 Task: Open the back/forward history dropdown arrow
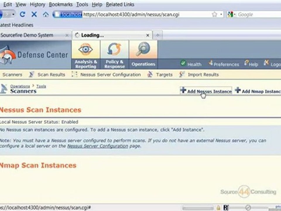click(x=13, y=14)
